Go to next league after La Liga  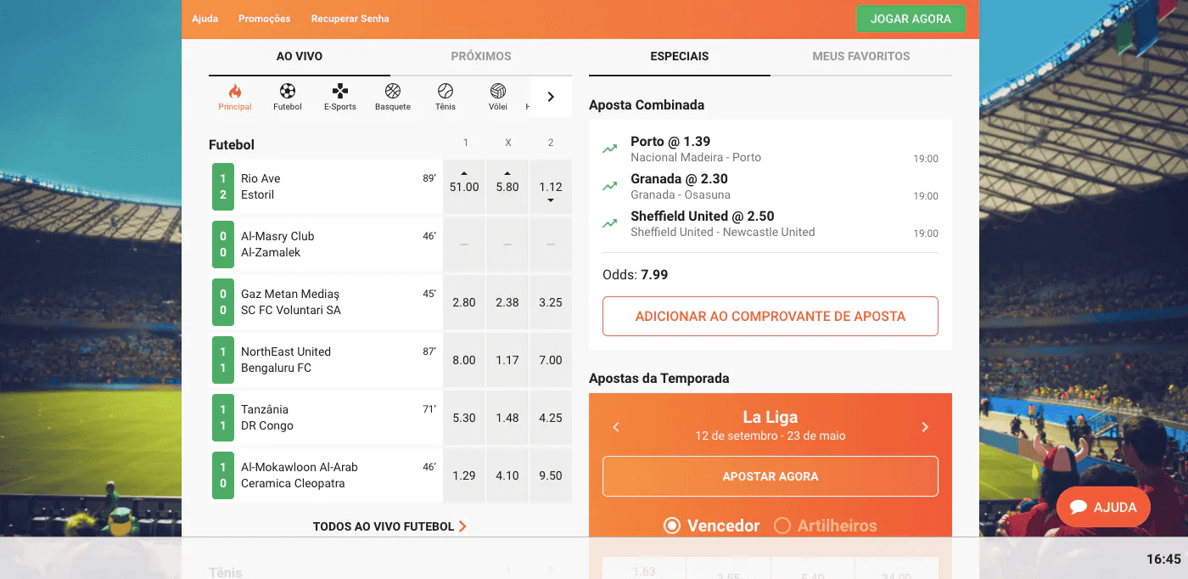click(925, 427)
